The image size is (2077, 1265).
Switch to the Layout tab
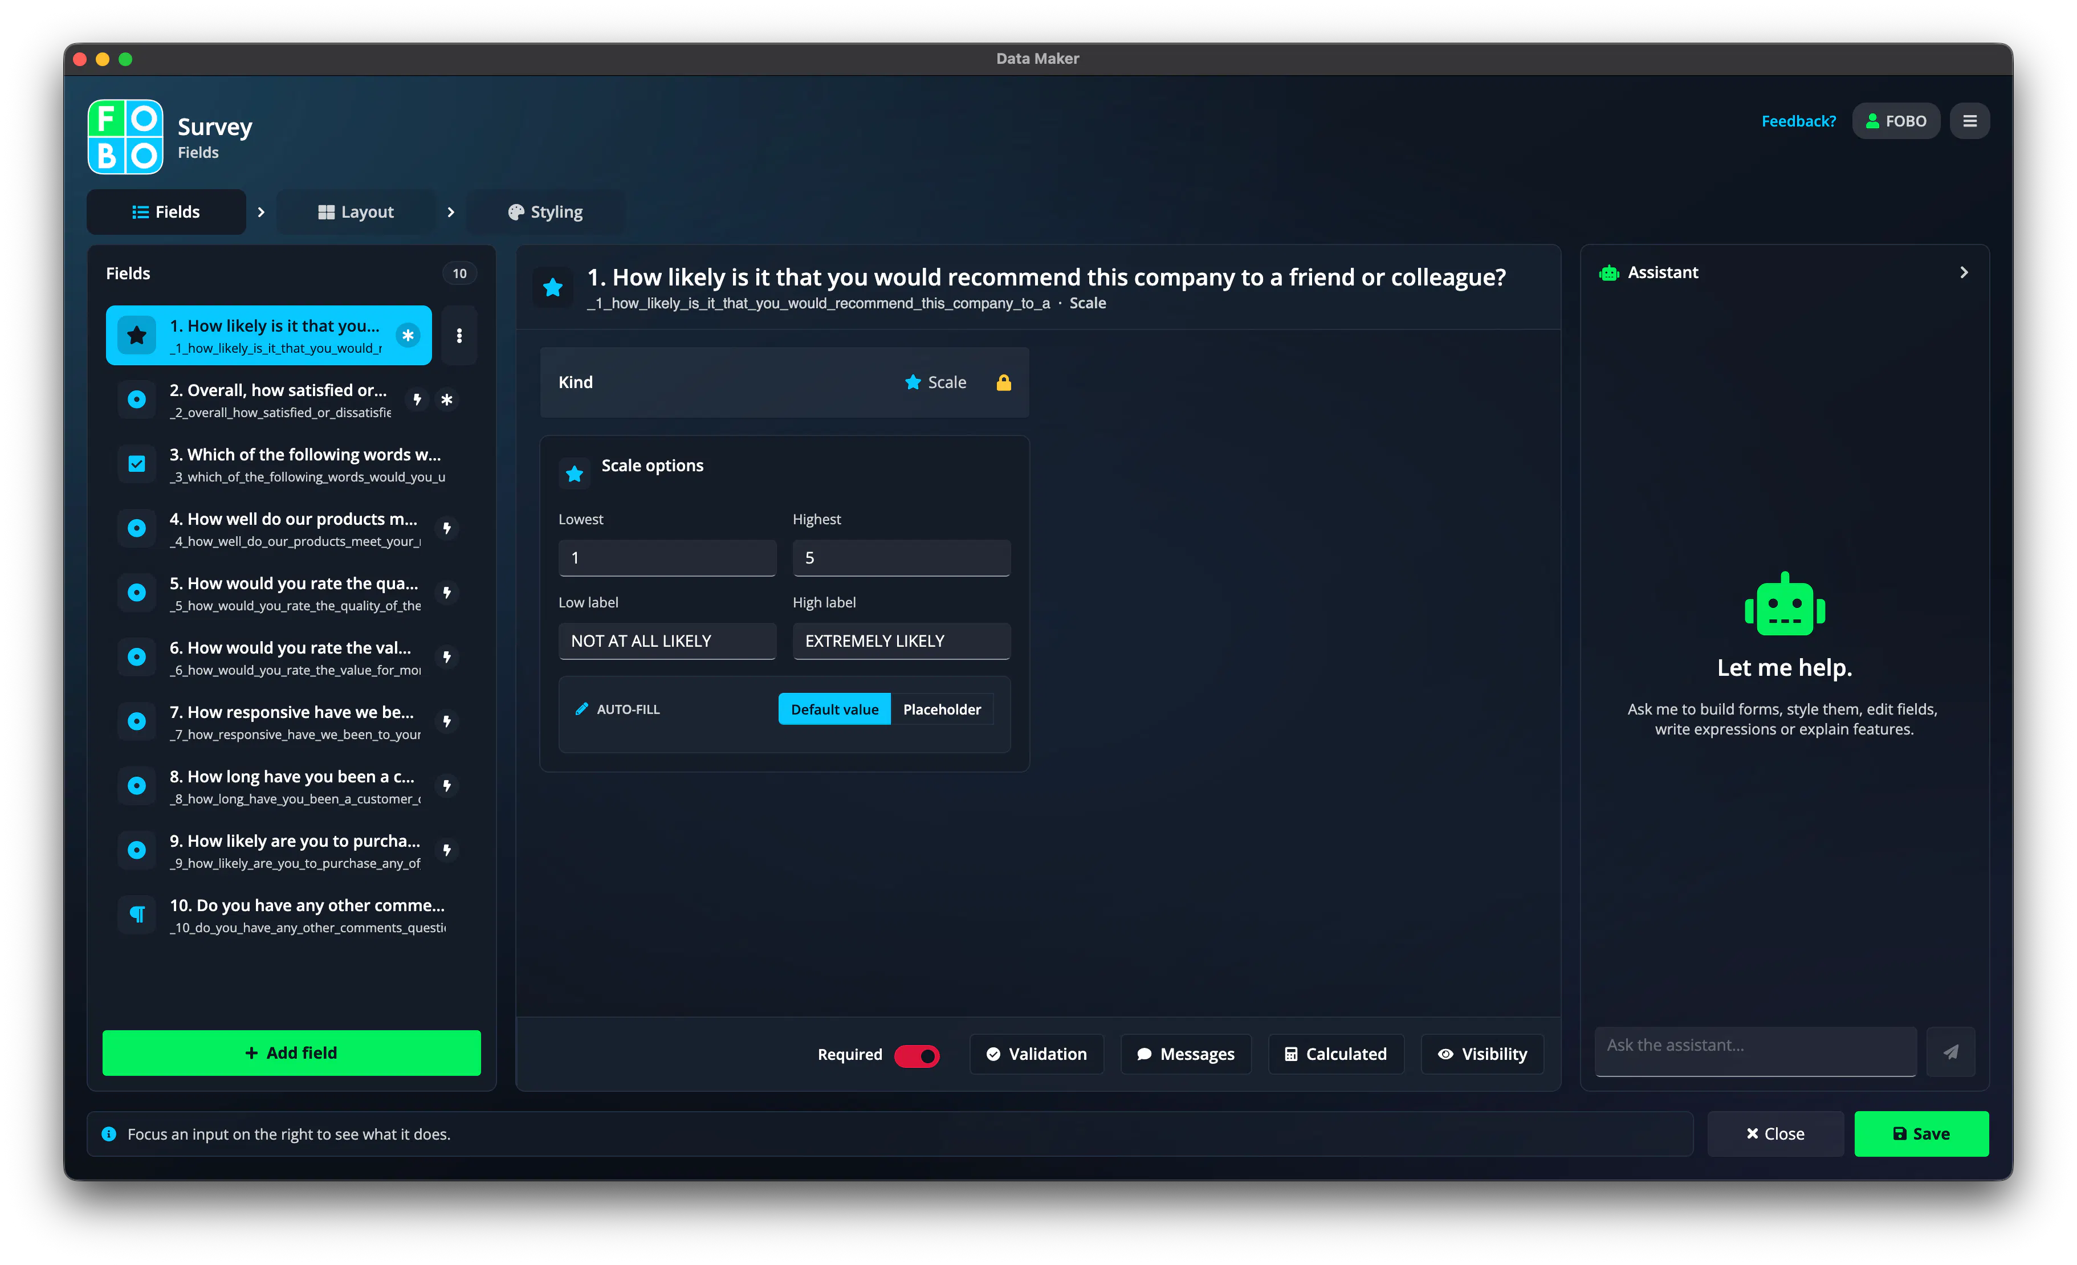click(356, 213)
